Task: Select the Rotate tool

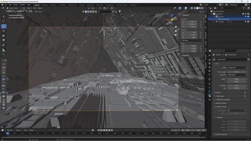Action: pyautogui.click(x=4, y=31)
